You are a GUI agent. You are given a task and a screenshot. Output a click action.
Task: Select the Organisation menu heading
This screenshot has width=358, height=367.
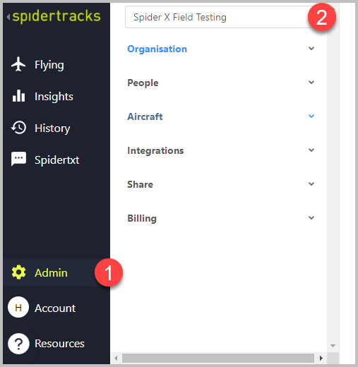157,49
